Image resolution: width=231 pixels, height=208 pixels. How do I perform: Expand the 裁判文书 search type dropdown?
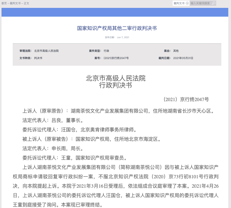[179, 3]
